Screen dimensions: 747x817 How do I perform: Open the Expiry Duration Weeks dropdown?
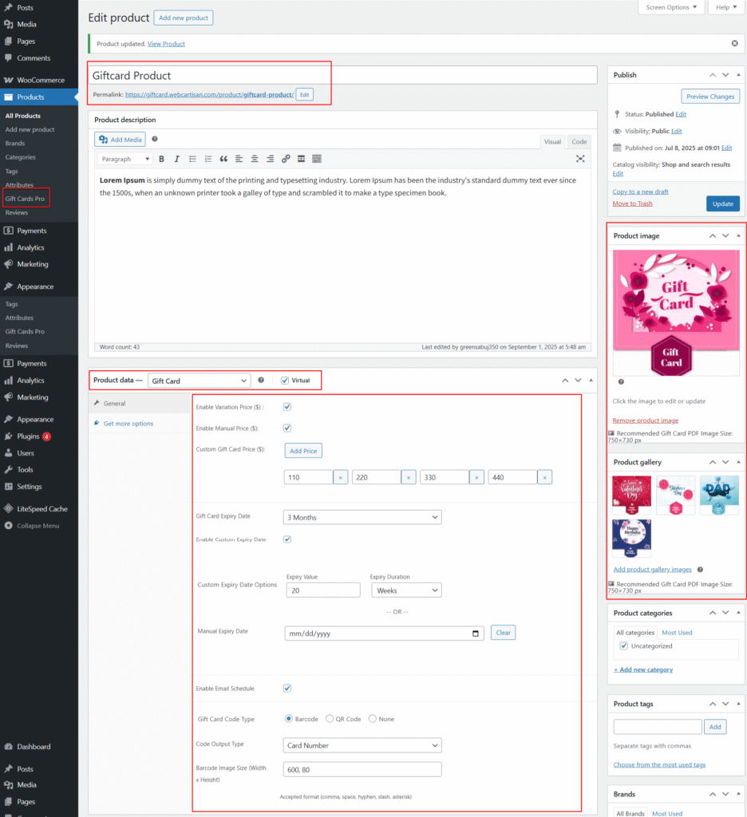tap(406, 590)
